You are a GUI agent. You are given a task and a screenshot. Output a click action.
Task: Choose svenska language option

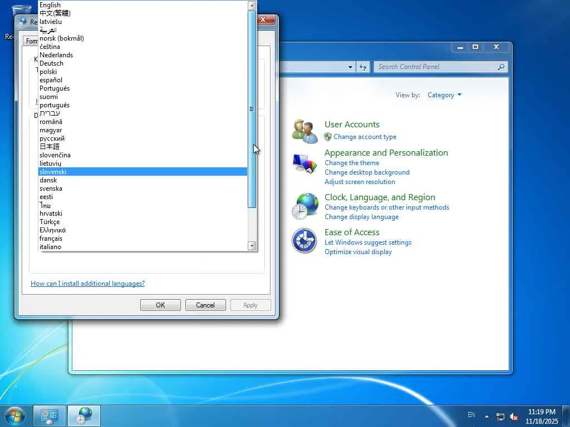point(142,188)
